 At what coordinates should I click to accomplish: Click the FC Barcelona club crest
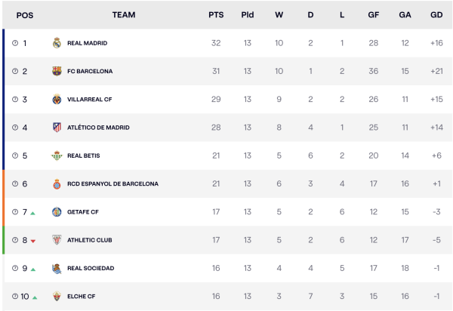coord(57,71)
